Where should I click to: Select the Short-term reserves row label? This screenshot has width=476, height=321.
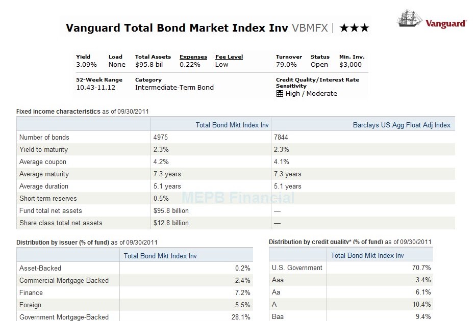[48, 199]
